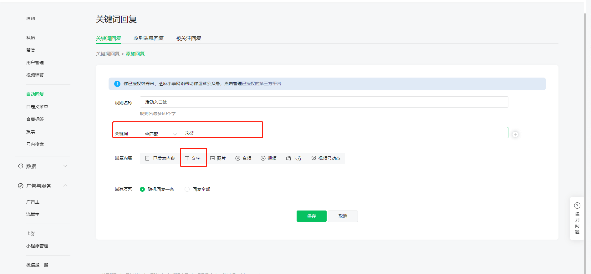The image size is (591, 274).
Task: Click the 规则名称 input field
Action: click(324, 102)
